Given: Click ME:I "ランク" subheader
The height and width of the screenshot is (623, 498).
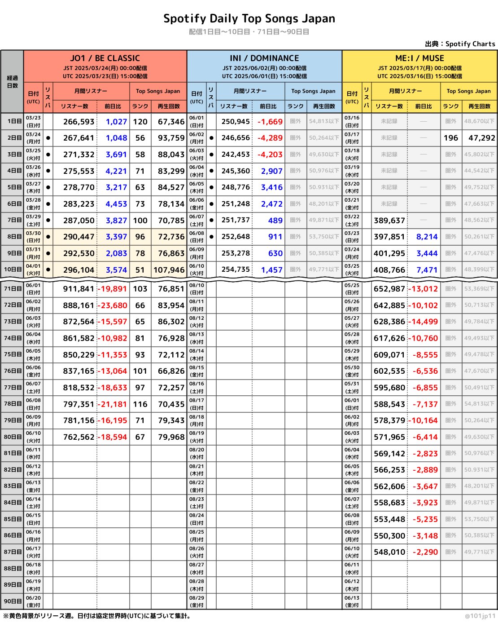Looking at the screenshot, I should pos(451,106).
